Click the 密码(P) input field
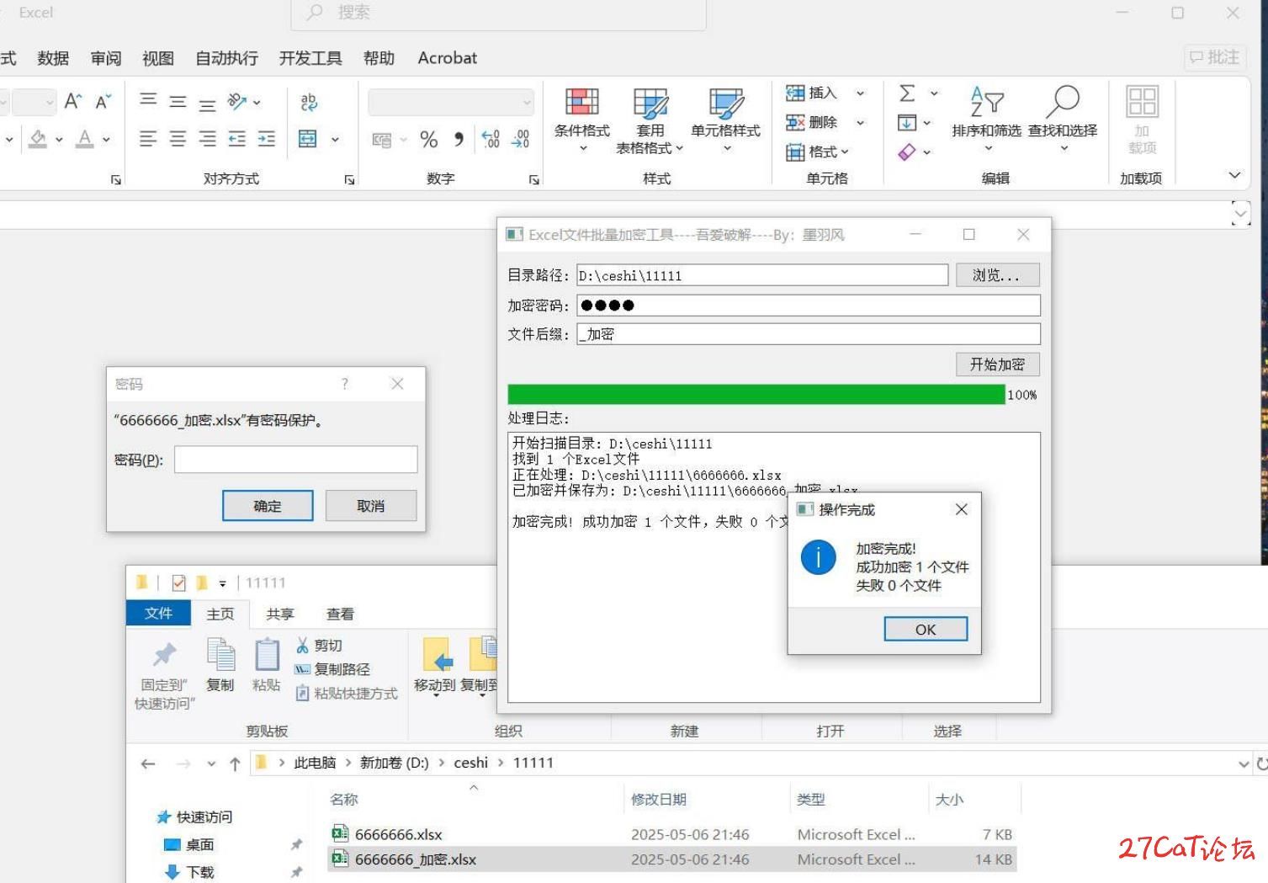The image size is (1268, 883). pos(296,460)
